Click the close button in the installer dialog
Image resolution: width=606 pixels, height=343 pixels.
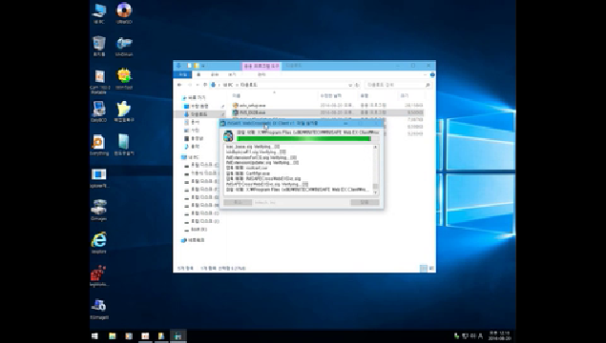[365, 202]
